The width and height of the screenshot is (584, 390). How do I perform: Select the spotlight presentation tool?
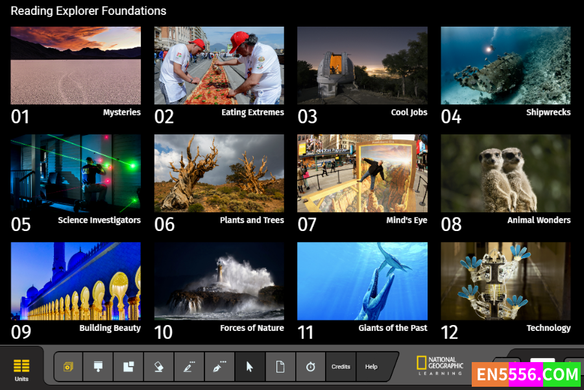pos(98,367)
